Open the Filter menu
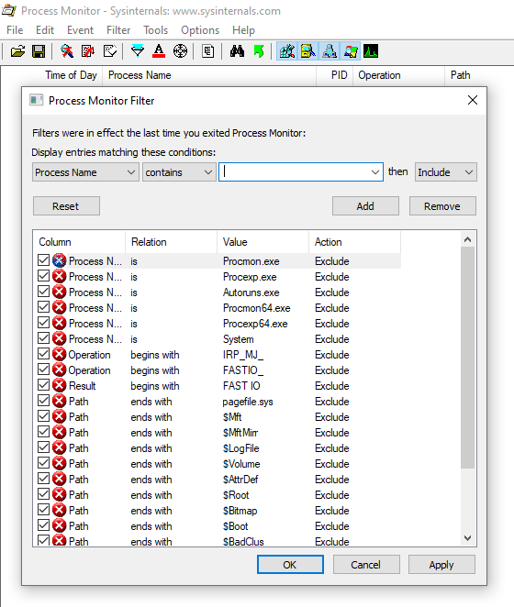The height and width of the screenshot is (607, 514). click(118, 30)
